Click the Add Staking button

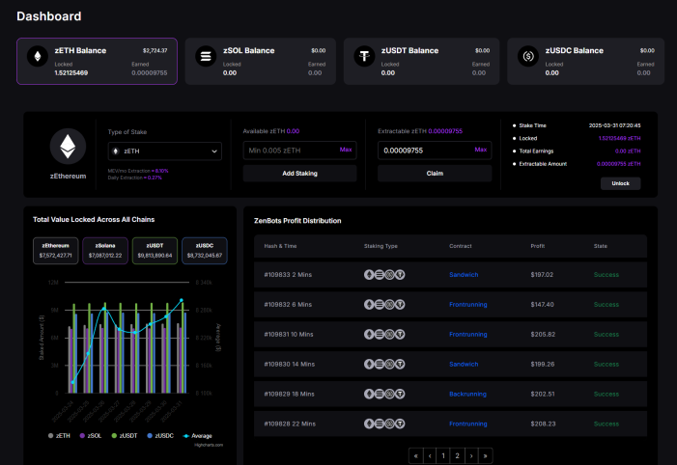(x=299, y=174)
